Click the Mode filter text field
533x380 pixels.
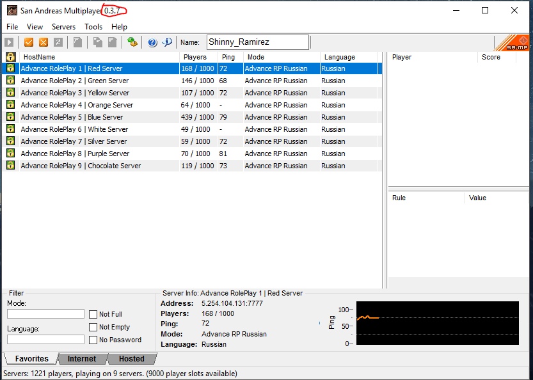45,314
